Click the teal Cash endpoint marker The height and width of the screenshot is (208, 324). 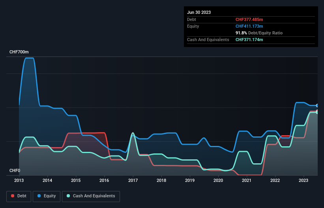click(317, 112)
